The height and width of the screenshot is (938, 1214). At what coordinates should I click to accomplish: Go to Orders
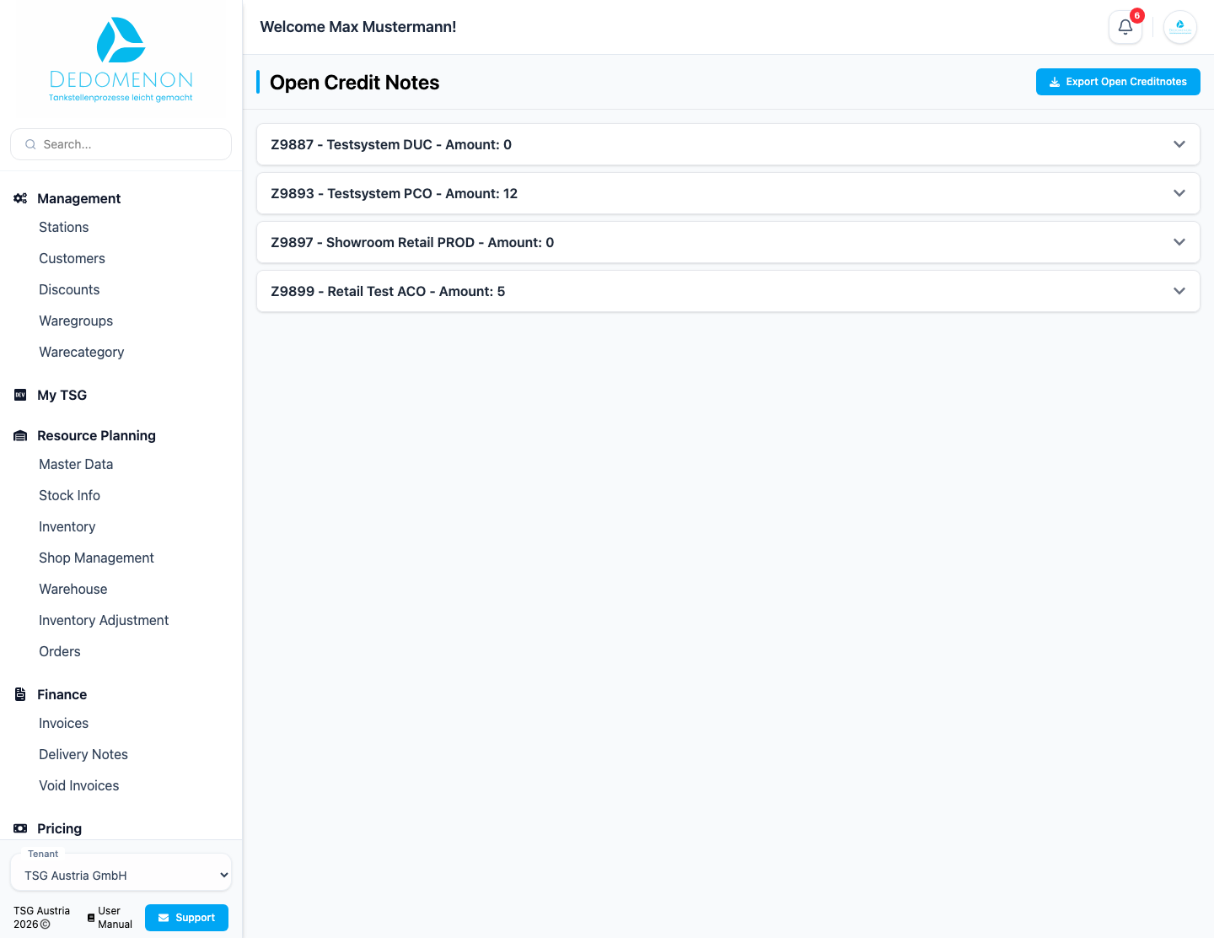pos(60,651)
